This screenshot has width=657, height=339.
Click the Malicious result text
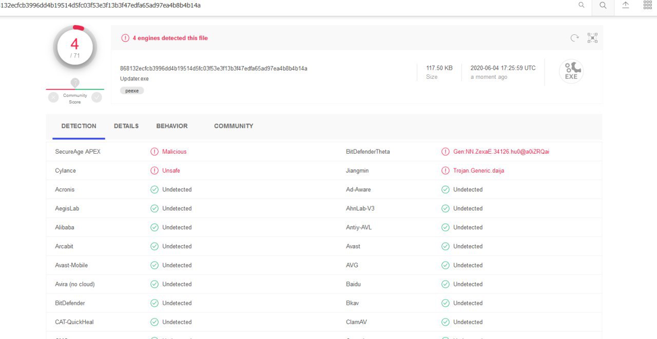tap(175, 152)
